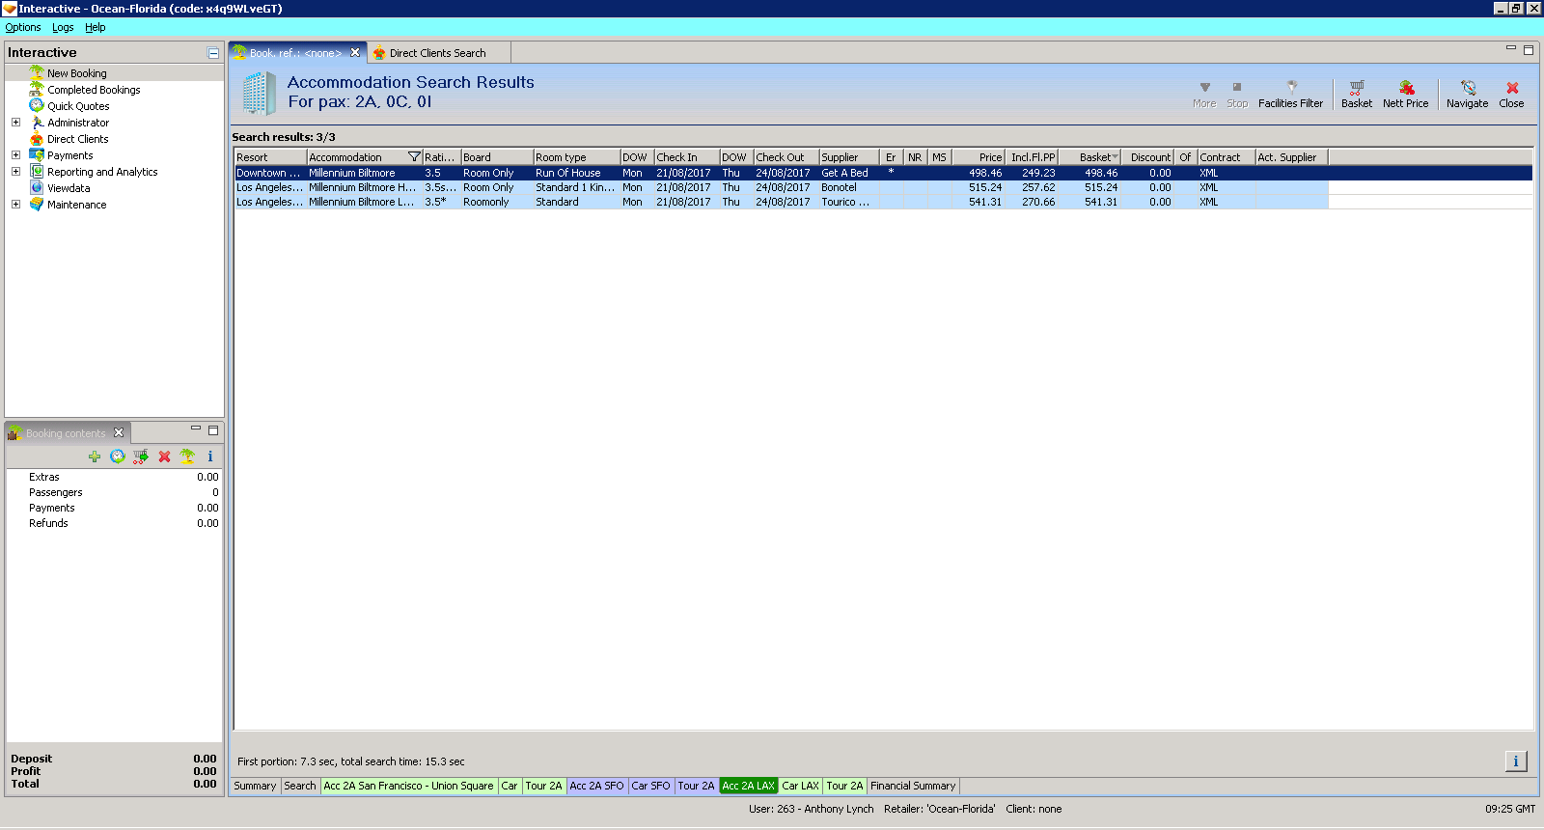
Task: Sort results by the Price column header
Action: 979,157
